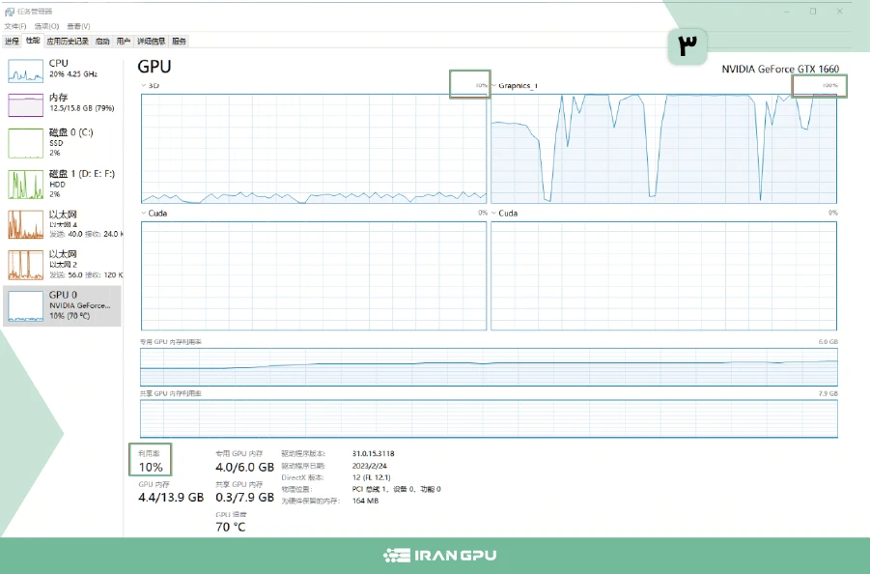870x574 pixels.
Task: Open the 查看 menu
Action: pos(80,25)
